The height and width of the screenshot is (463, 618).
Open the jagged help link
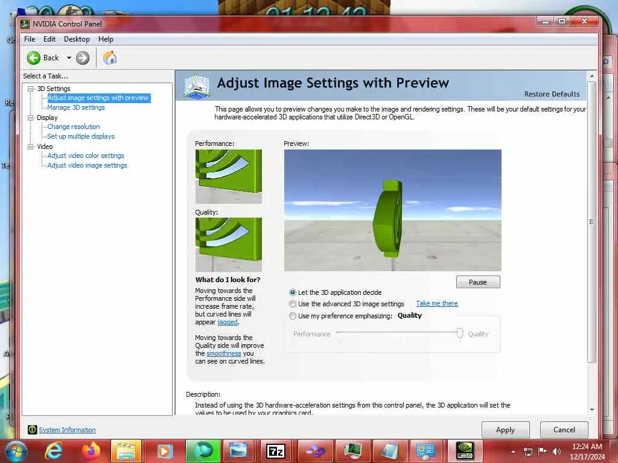coord(228,322)
